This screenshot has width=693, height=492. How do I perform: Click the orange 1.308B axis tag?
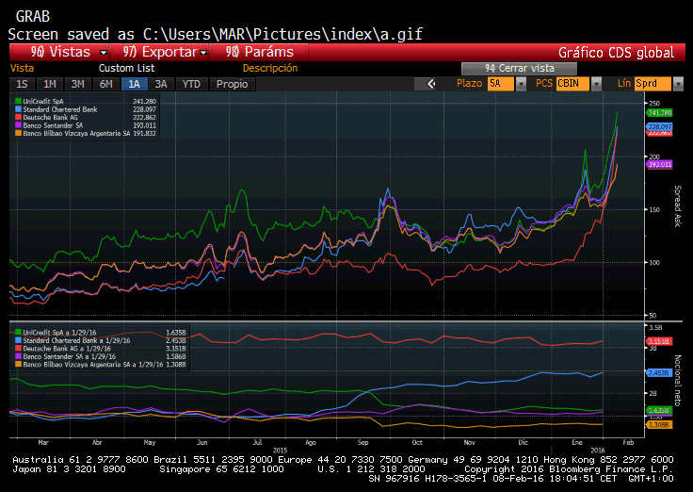tap(659, 425)
